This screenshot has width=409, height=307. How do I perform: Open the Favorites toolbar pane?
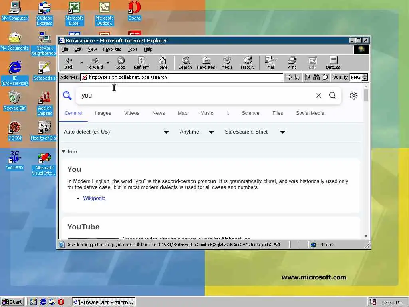pos(206,63)
